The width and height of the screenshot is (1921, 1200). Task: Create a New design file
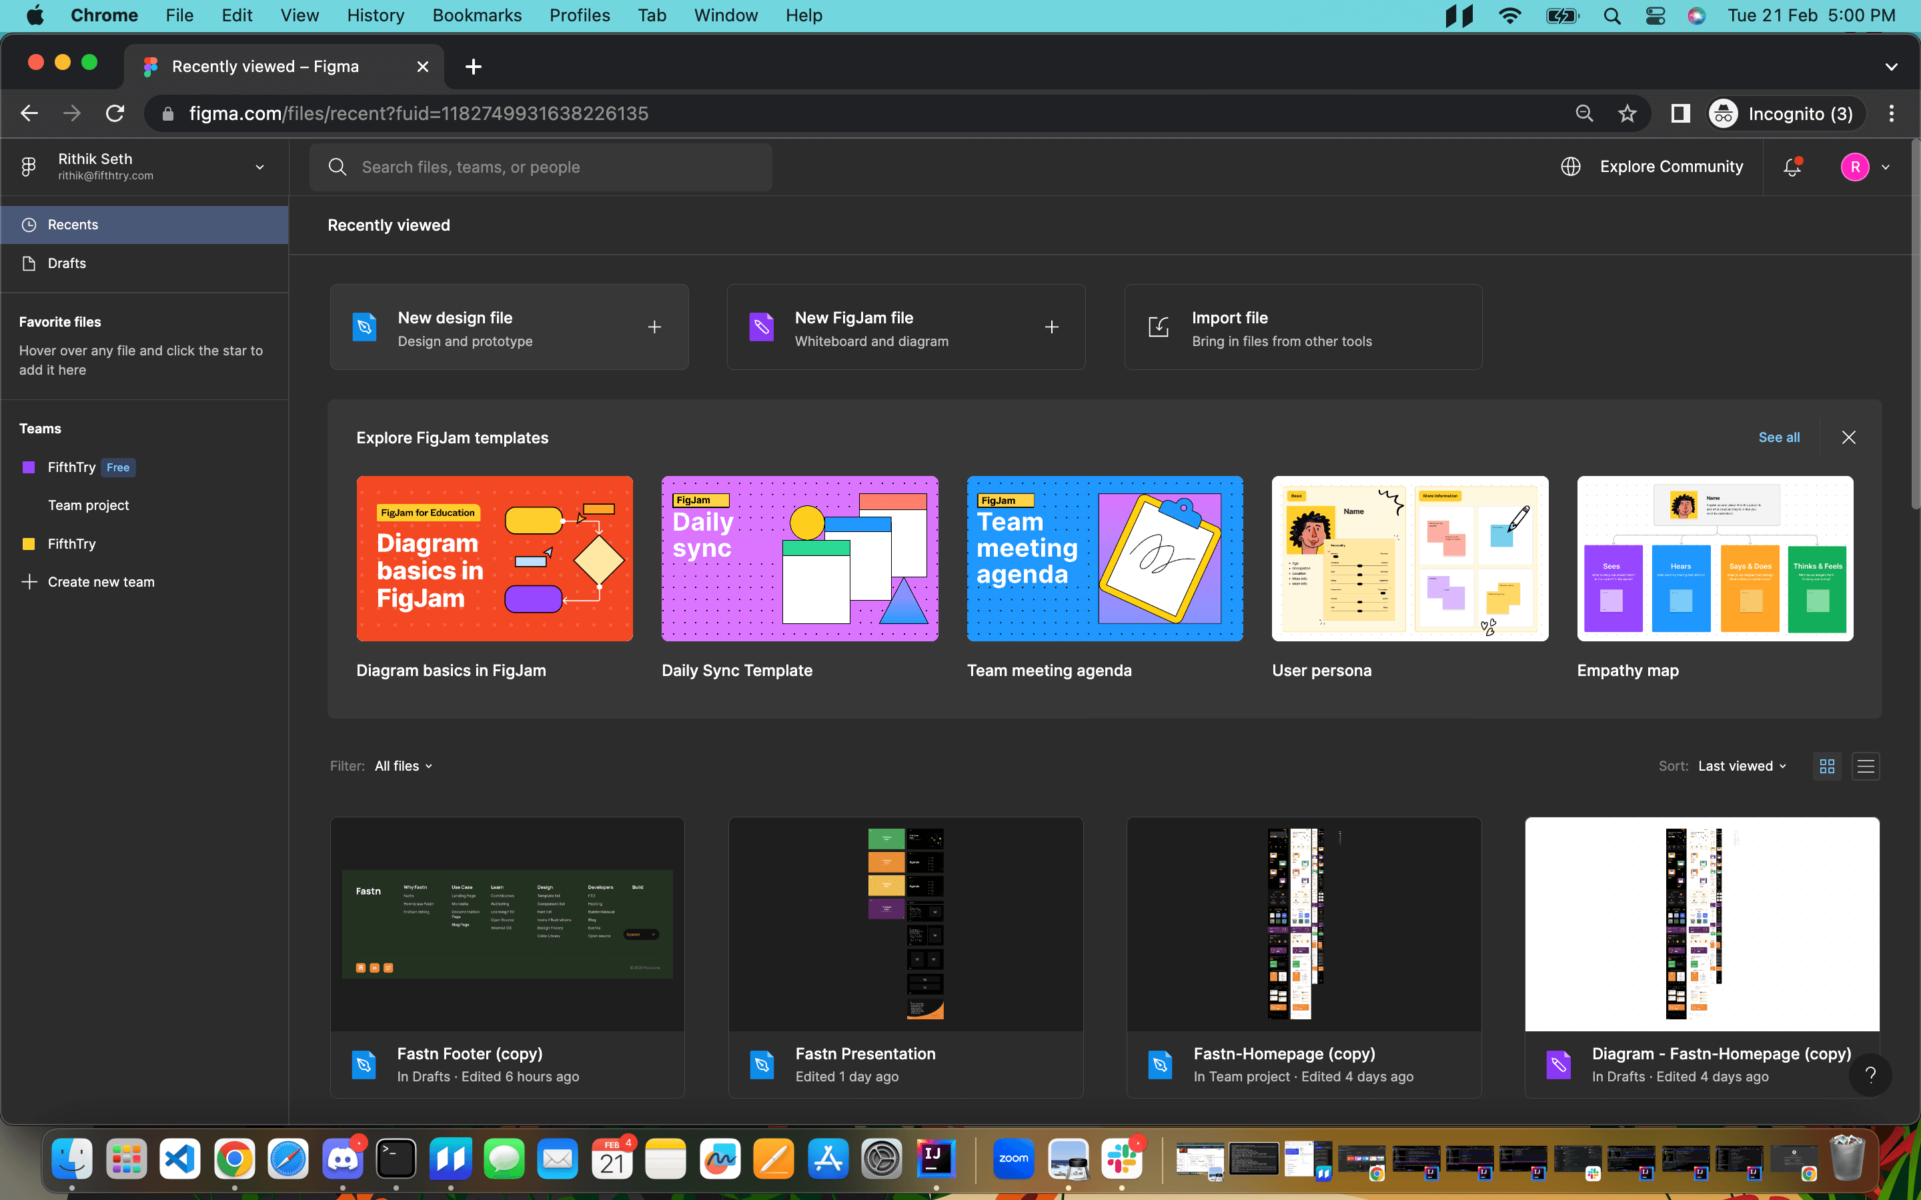[x=509, y=327]
